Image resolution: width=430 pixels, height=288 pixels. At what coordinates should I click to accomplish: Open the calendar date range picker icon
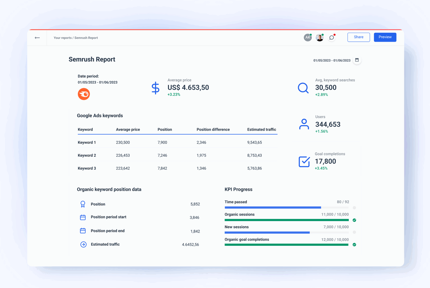coord(357,60)
